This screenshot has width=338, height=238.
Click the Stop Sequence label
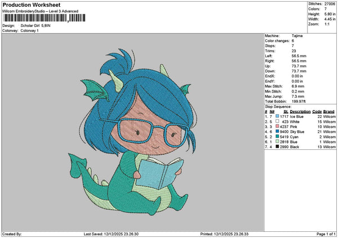[x=278, y=107]
